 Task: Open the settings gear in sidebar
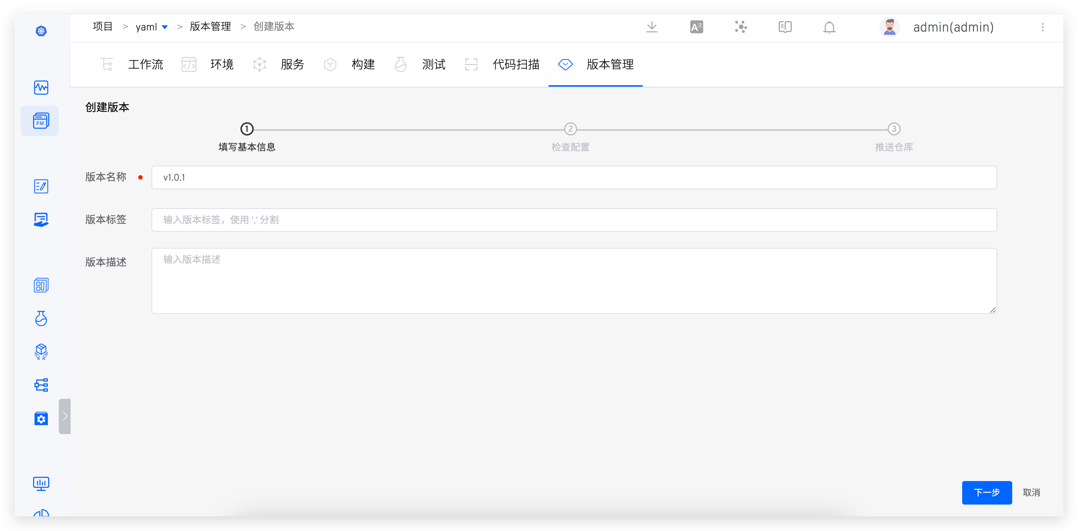point(40,419)
